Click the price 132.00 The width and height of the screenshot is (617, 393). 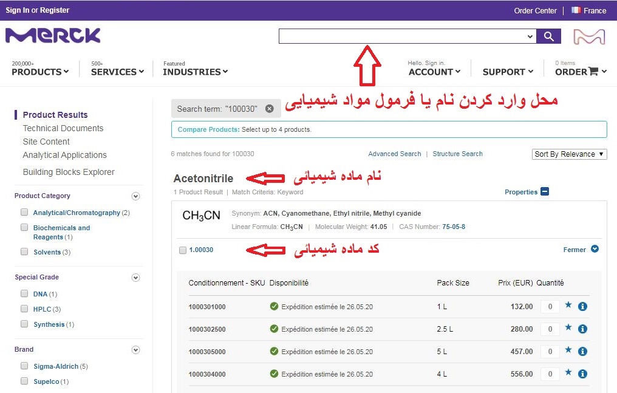(522, 307)
